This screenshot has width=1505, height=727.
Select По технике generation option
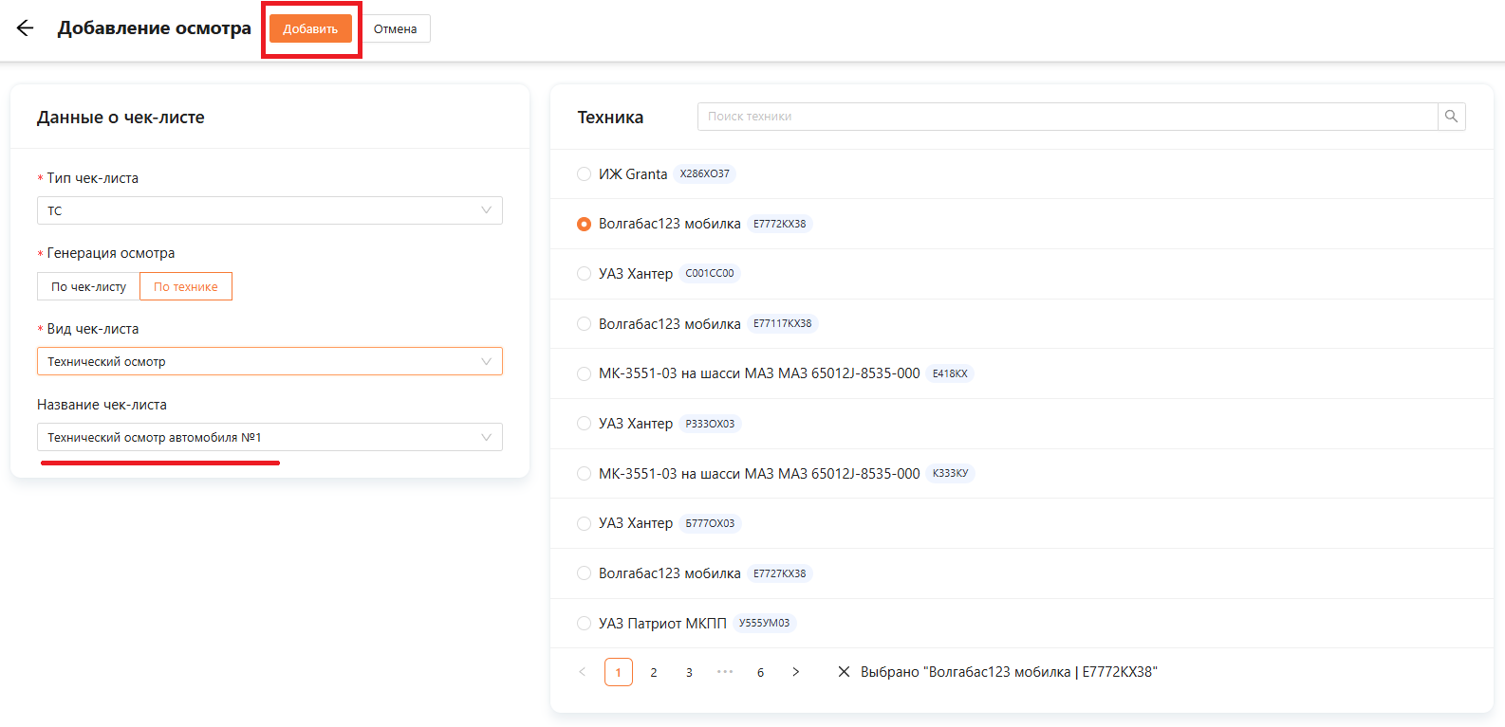(186, 286)
